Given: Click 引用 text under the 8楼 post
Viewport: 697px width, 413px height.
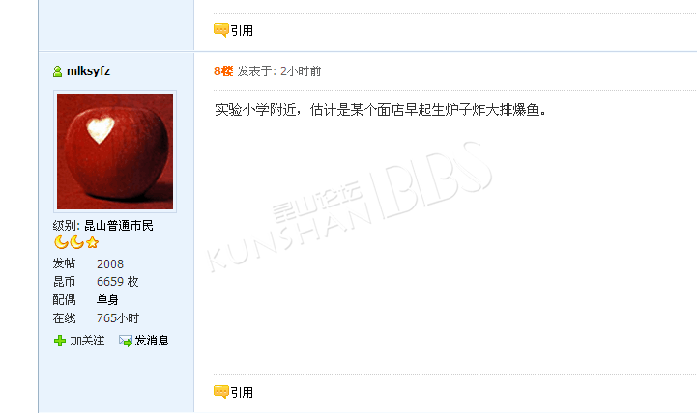Looking at the screenshot, I should [242, 393].
